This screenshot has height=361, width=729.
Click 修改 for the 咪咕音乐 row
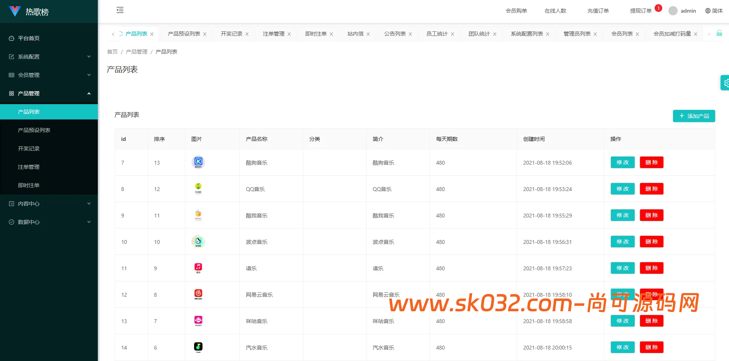click(623, 321)
